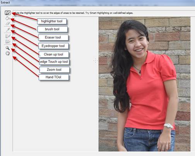The image size is (195, 156).
Task: Click the 'Eyedropper tool' annotation label
Action: pyautogui.click(x=53, y=46)
